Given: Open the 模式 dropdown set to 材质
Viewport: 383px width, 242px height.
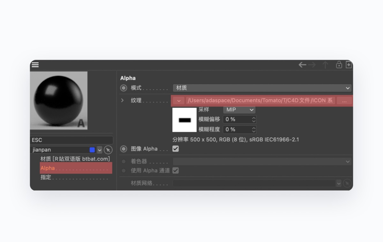Looking at the screenshot, I should coord(262,88).
